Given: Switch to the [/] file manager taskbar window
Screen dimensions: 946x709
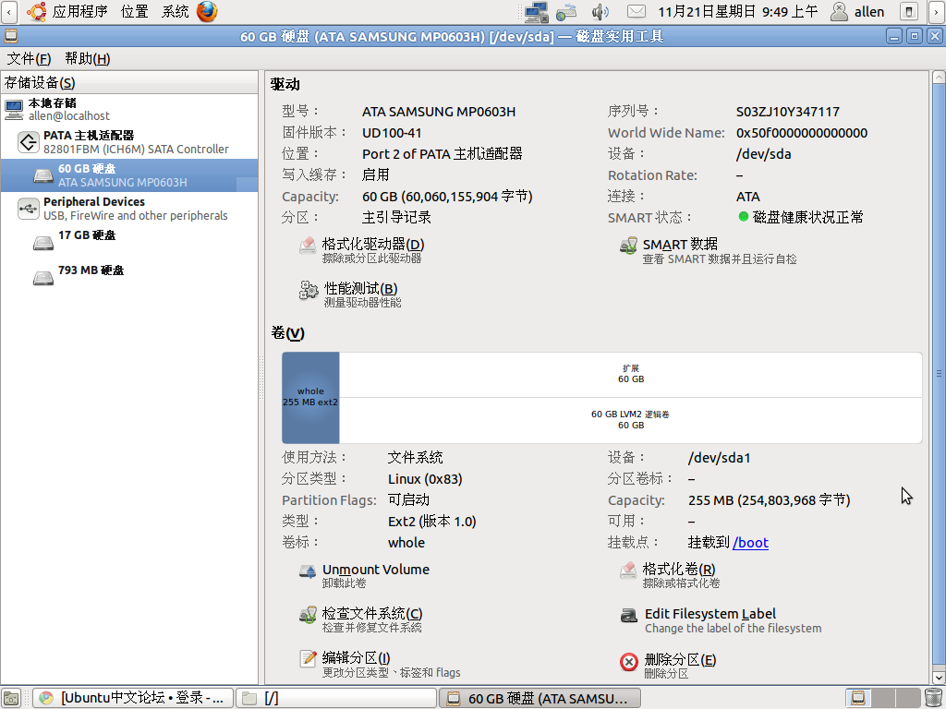Looking at the screenshot, I should click(335, 698).
